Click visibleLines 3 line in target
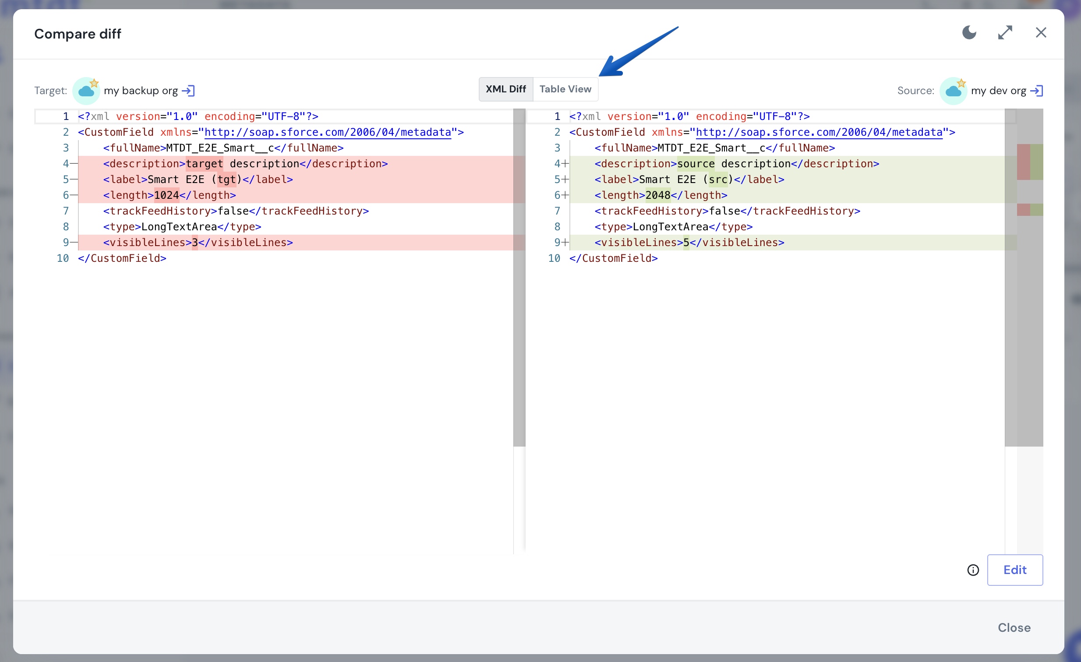Screen dimensions: 1081x662 tap(301, 243)
